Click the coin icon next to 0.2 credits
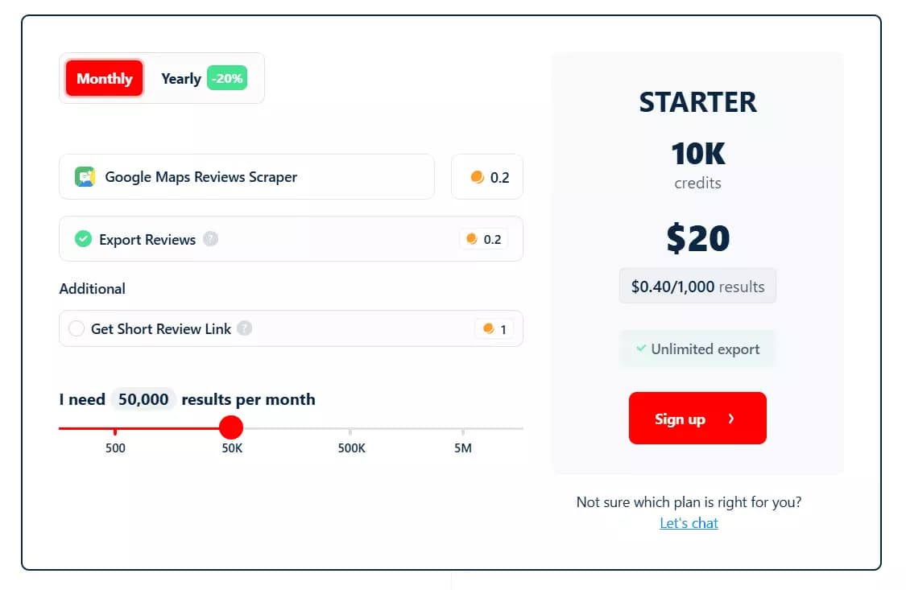The image size is (906, 590). (x=479, y=176)
